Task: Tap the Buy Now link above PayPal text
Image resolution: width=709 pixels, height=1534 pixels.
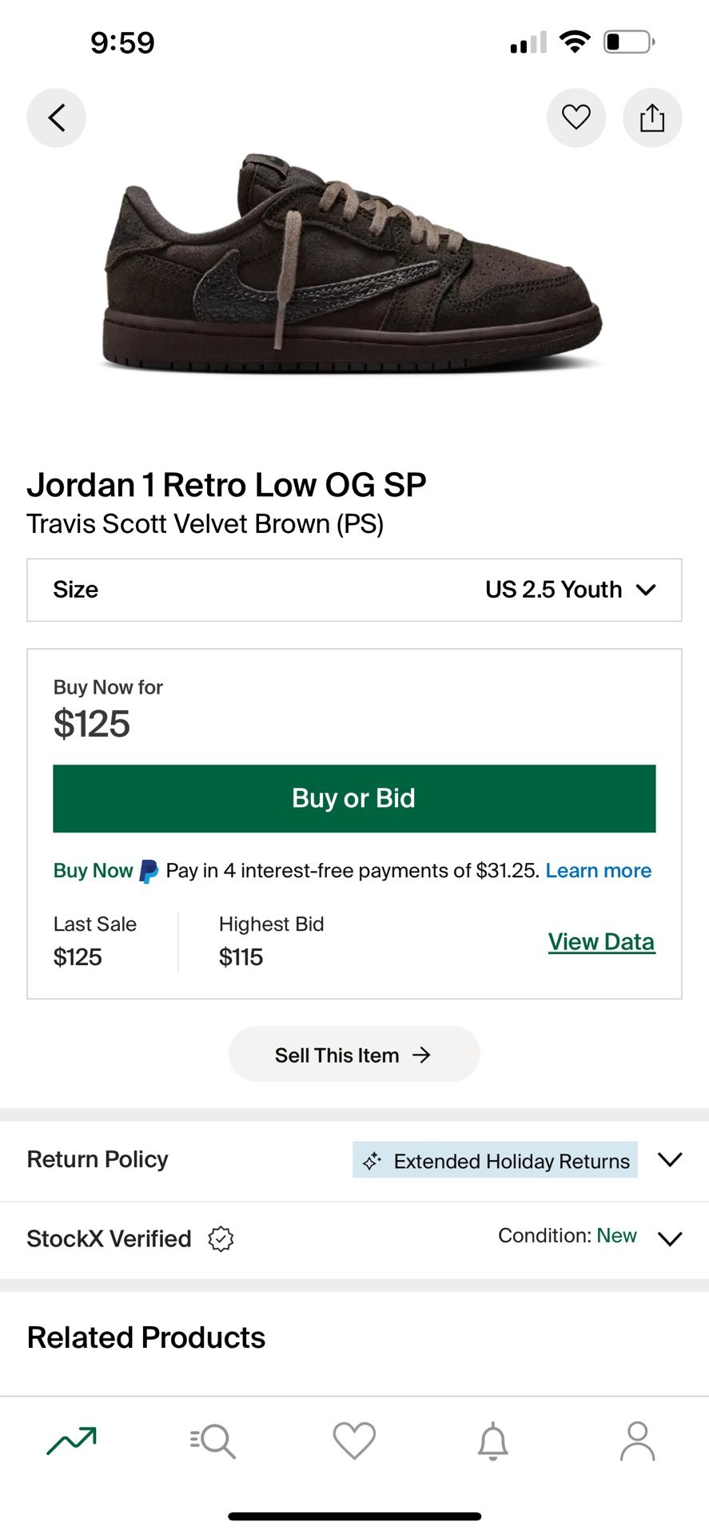Action: pos(93,870)
